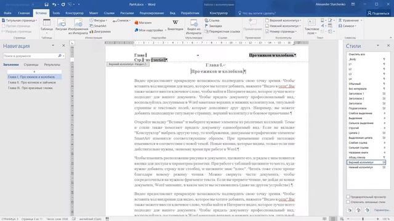Apply the Очистить все style
This screenshot has height=221, width=394.
click(x=366, y=55)
